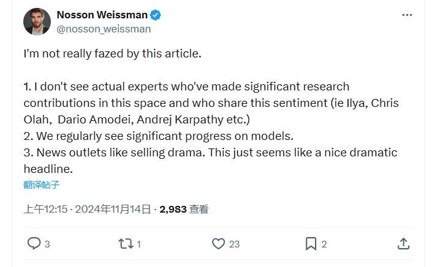Open the three-dot more options menu
The height and width of the screenshot is (267, 432).
407,15
